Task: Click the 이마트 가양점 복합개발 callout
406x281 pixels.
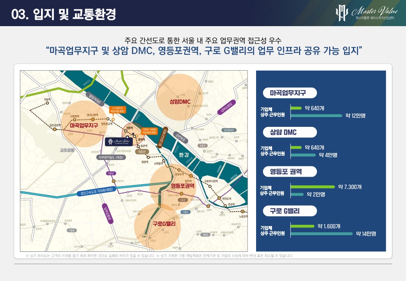Action: tap(150, 130)
